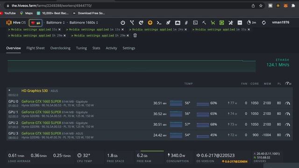Open Hive OS logo home
The image size is (299, 168).
point(16,22)
